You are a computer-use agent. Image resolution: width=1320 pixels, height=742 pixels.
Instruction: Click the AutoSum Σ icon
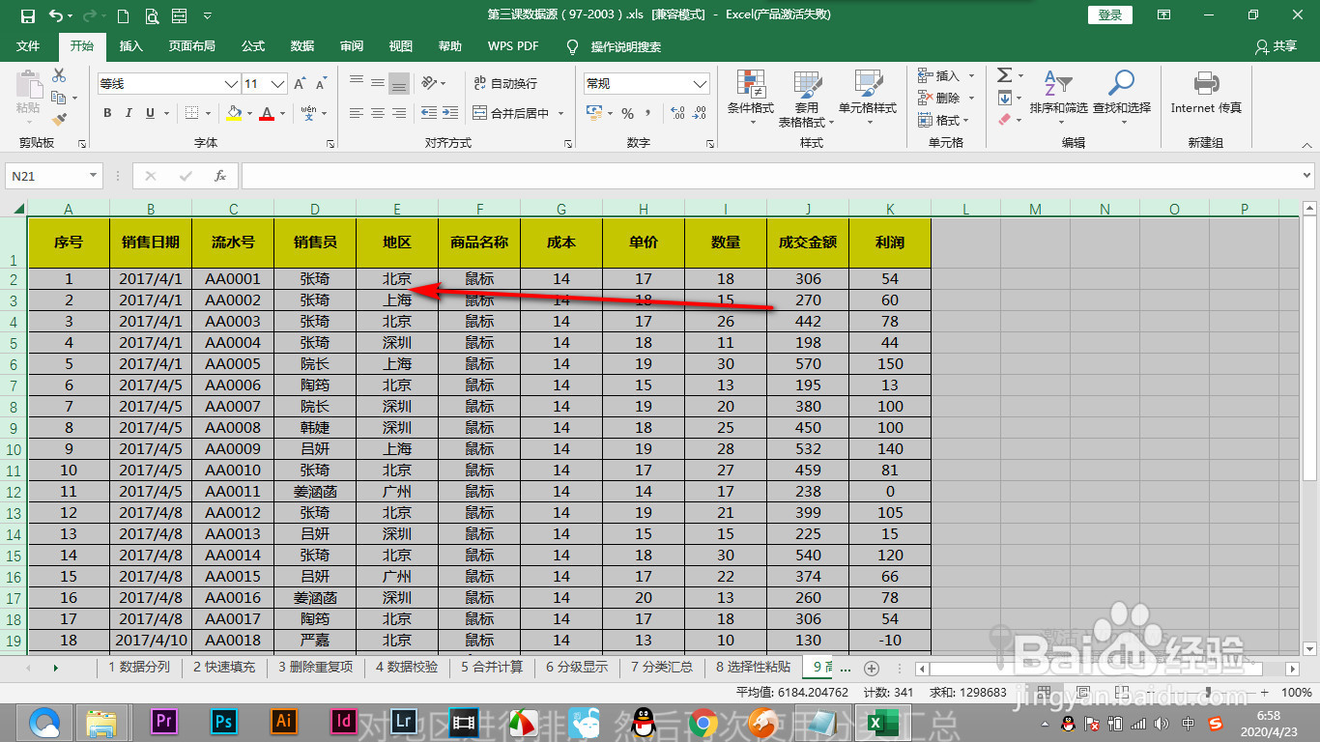click(x=1004, y=74)
